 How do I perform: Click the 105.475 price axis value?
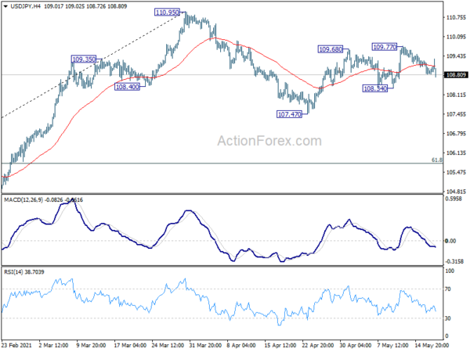[456, 172]
